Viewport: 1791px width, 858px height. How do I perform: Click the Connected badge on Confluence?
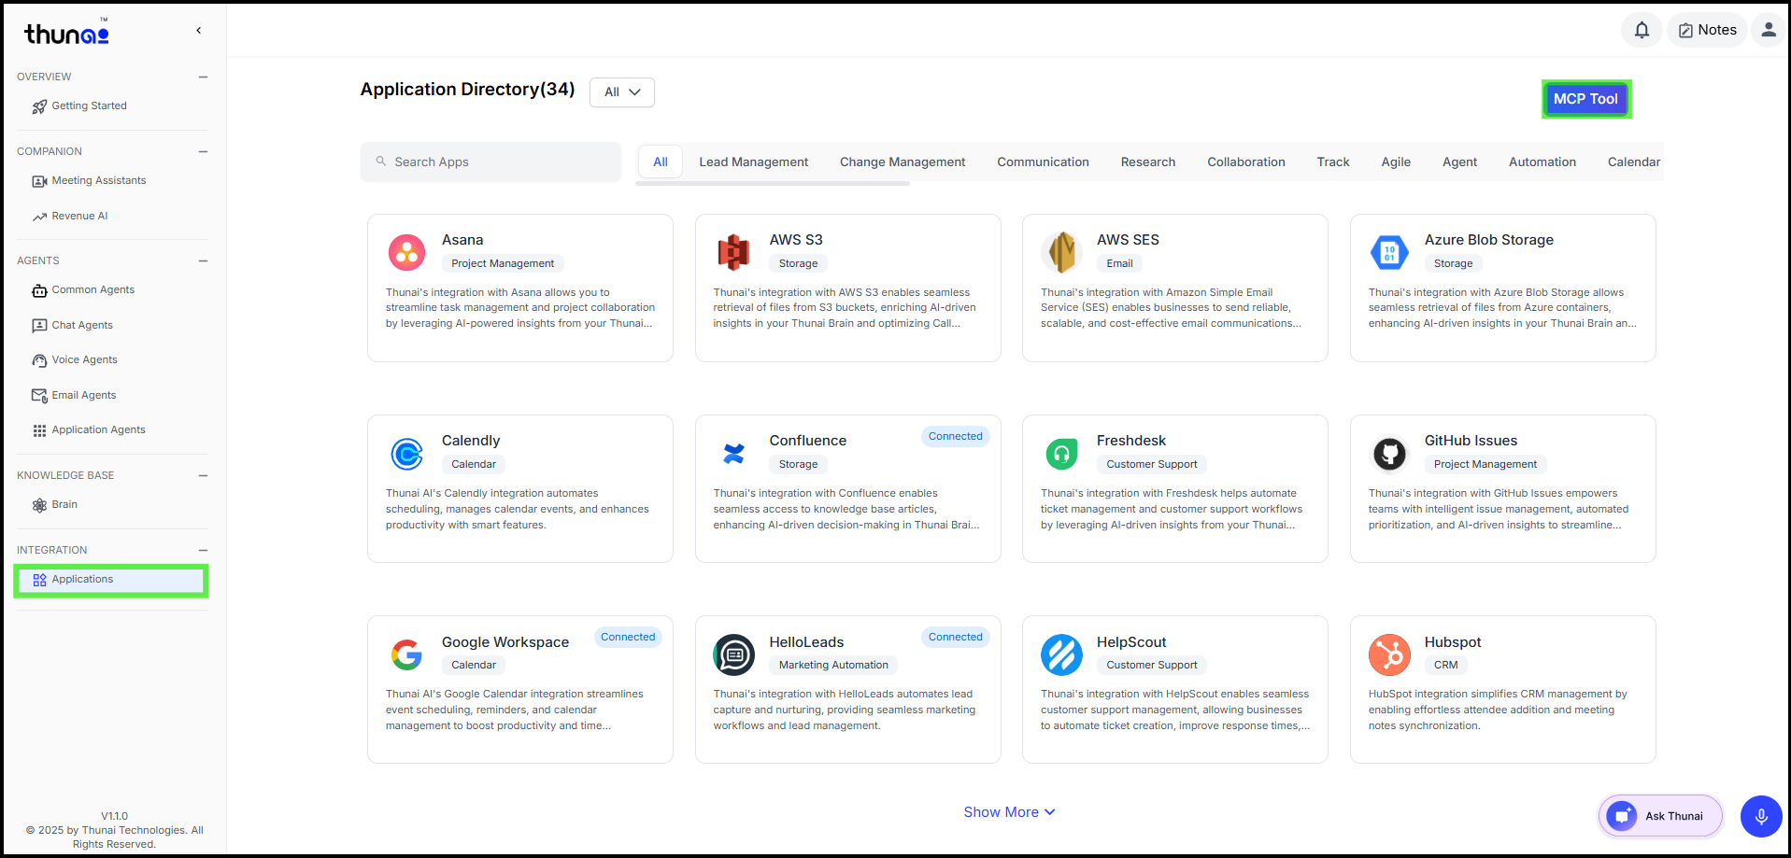point(955,437)
